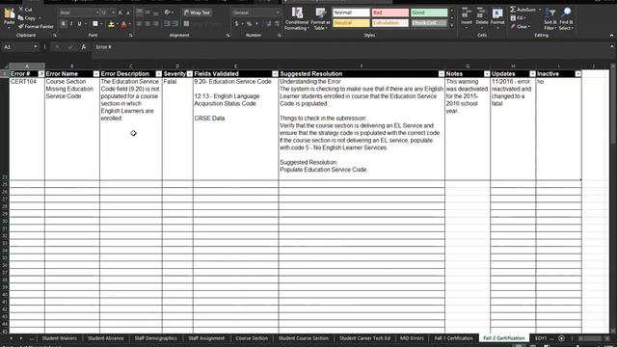
Task: Toggle middle vertical alignment
Action: [148, 13]
